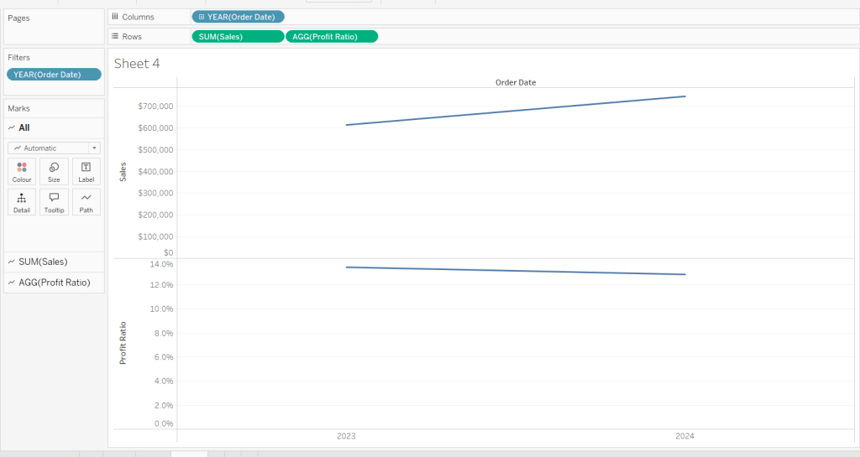Click the Detail marks icon
The image size is (860, 457).
22,202
